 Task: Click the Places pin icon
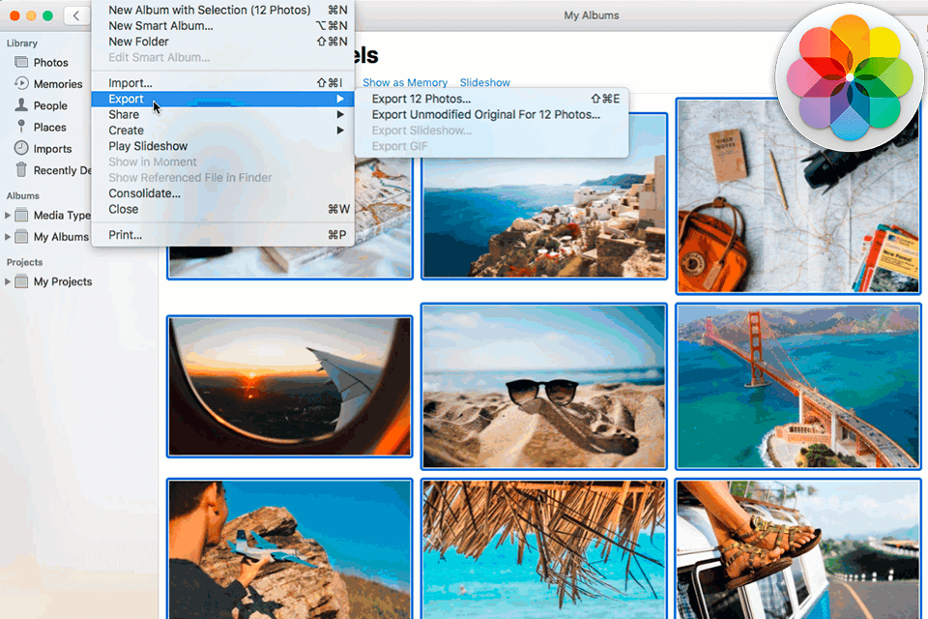(21, 126)
